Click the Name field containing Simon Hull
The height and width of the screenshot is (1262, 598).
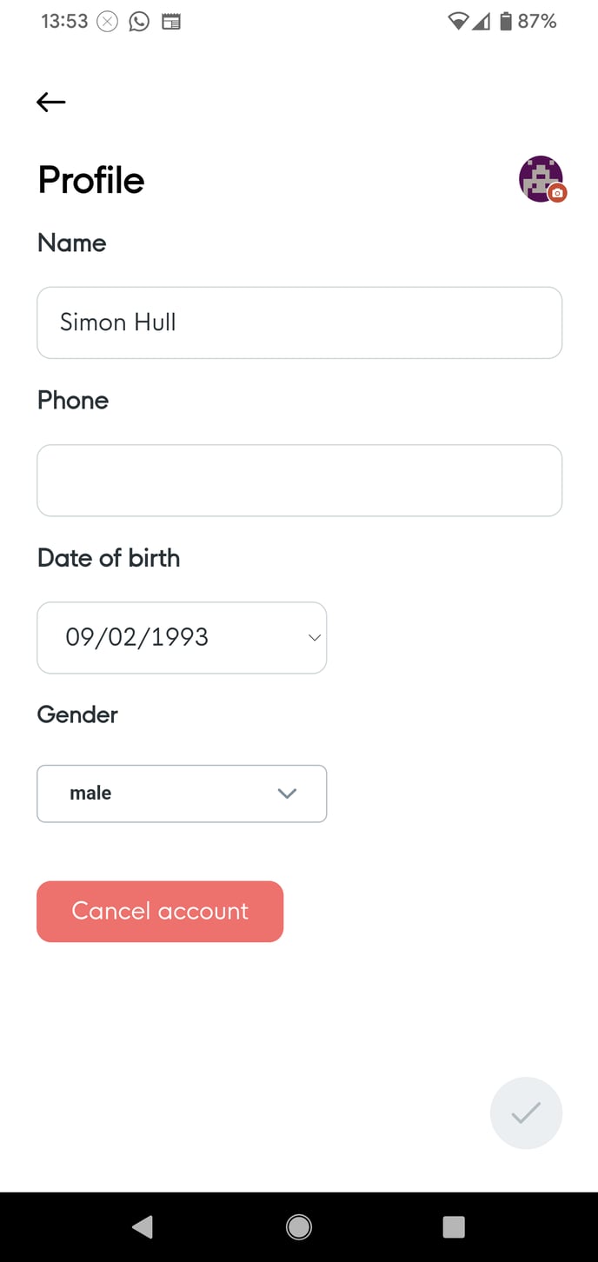pos(300,322)
